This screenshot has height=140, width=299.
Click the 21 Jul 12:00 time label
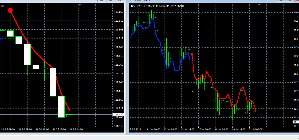click(59, 130)
